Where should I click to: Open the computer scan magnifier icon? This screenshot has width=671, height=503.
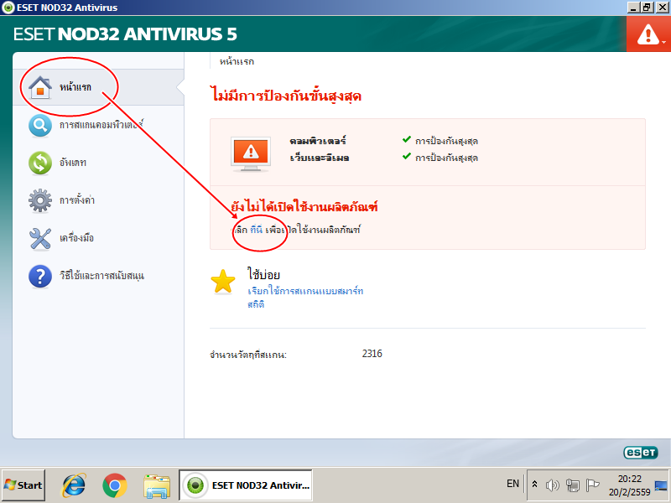click(x=40, y=125)
